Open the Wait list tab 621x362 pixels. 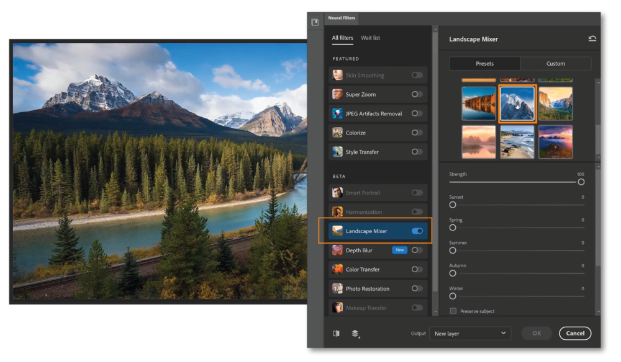click(370, 38)
